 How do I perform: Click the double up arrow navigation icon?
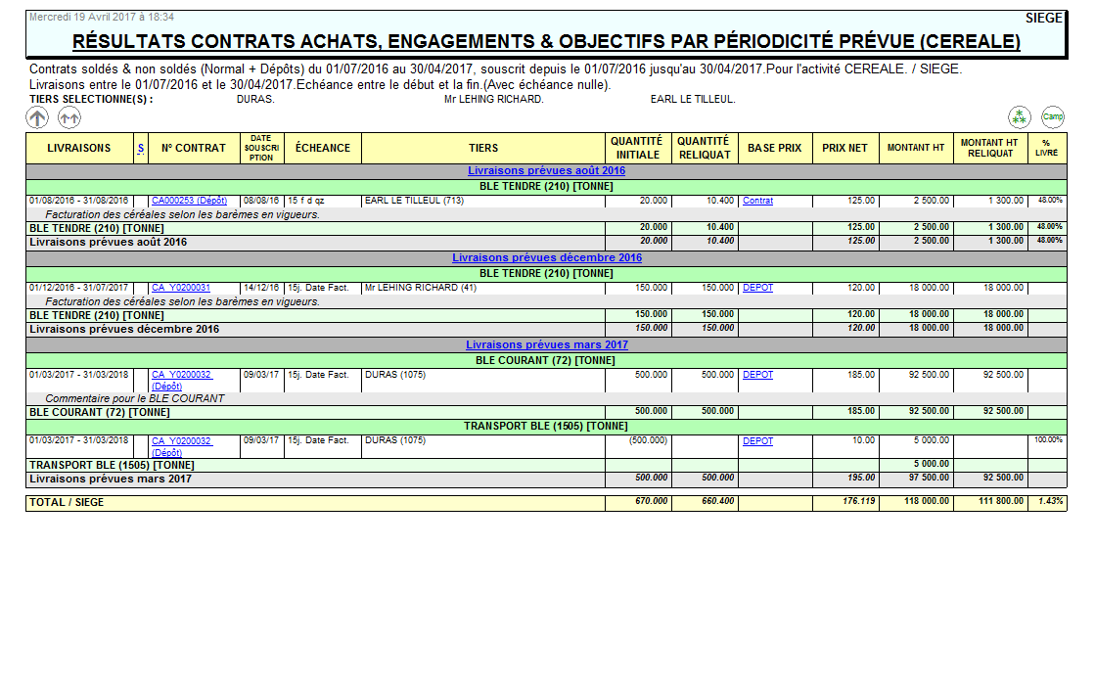coord(67,117)
